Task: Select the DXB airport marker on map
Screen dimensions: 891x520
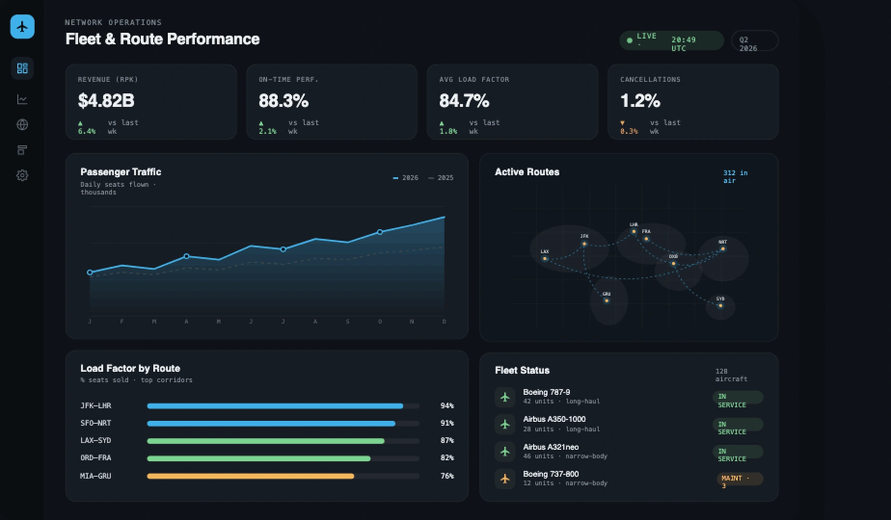Action: 674,263
